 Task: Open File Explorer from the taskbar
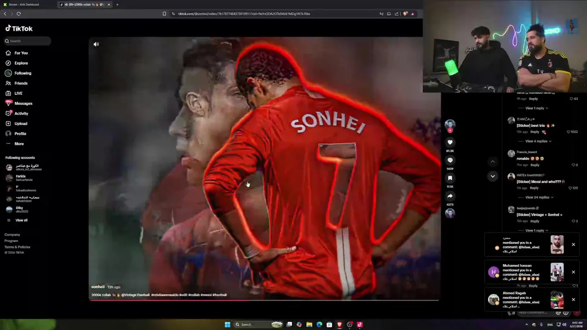(x=309, y=324)
